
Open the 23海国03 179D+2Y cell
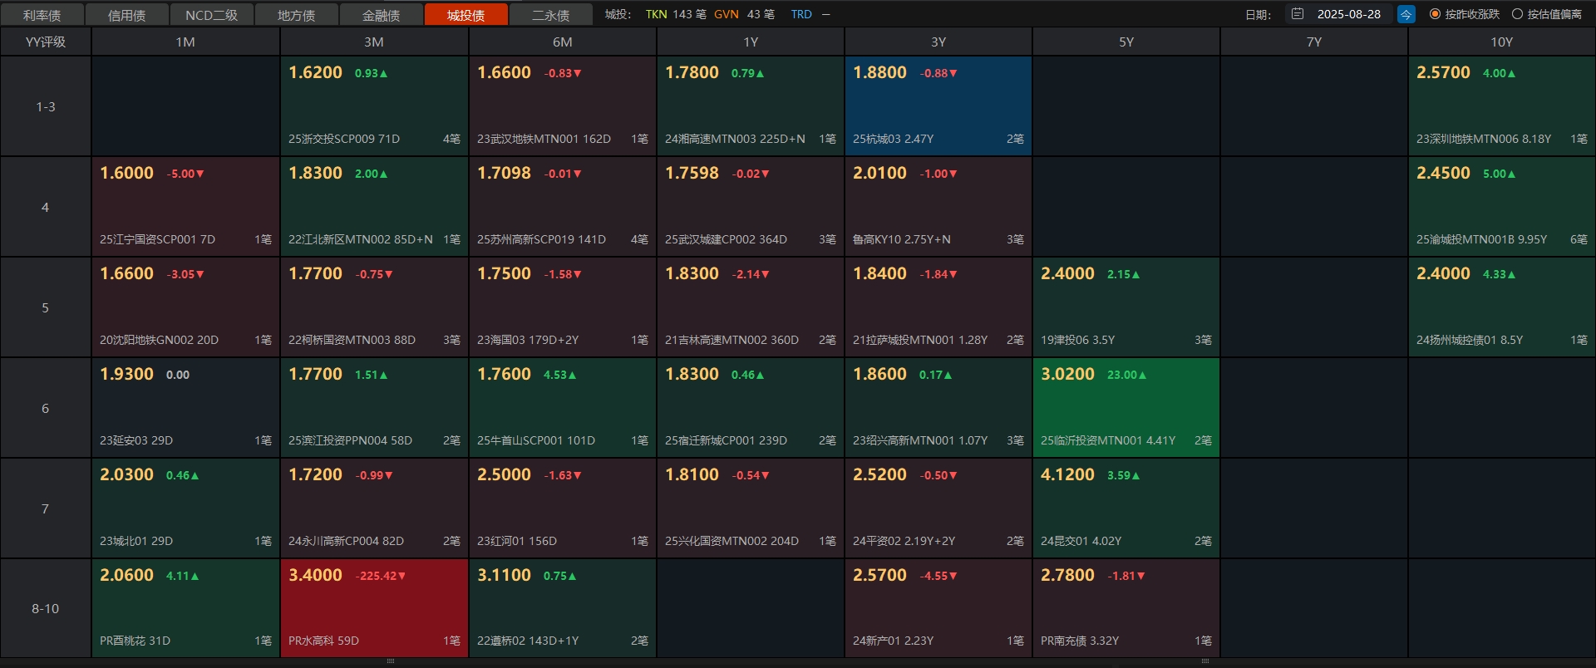click(x=562, y=307)
